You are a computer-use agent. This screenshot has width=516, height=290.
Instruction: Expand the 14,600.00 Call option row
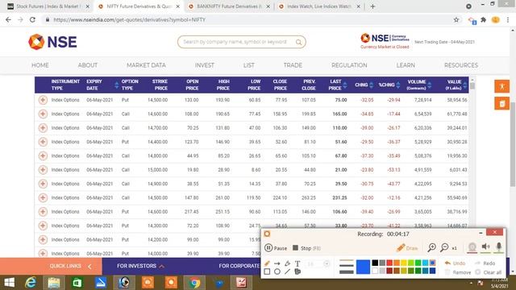click(43, 114)
